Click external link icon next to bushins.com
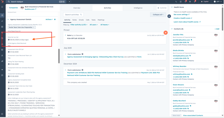 (x=36, y=9)
